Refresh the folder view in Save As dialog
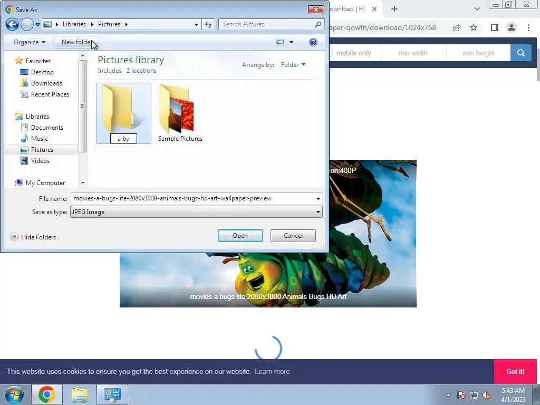The image size is (540, 405). click(x=208, y=24)
